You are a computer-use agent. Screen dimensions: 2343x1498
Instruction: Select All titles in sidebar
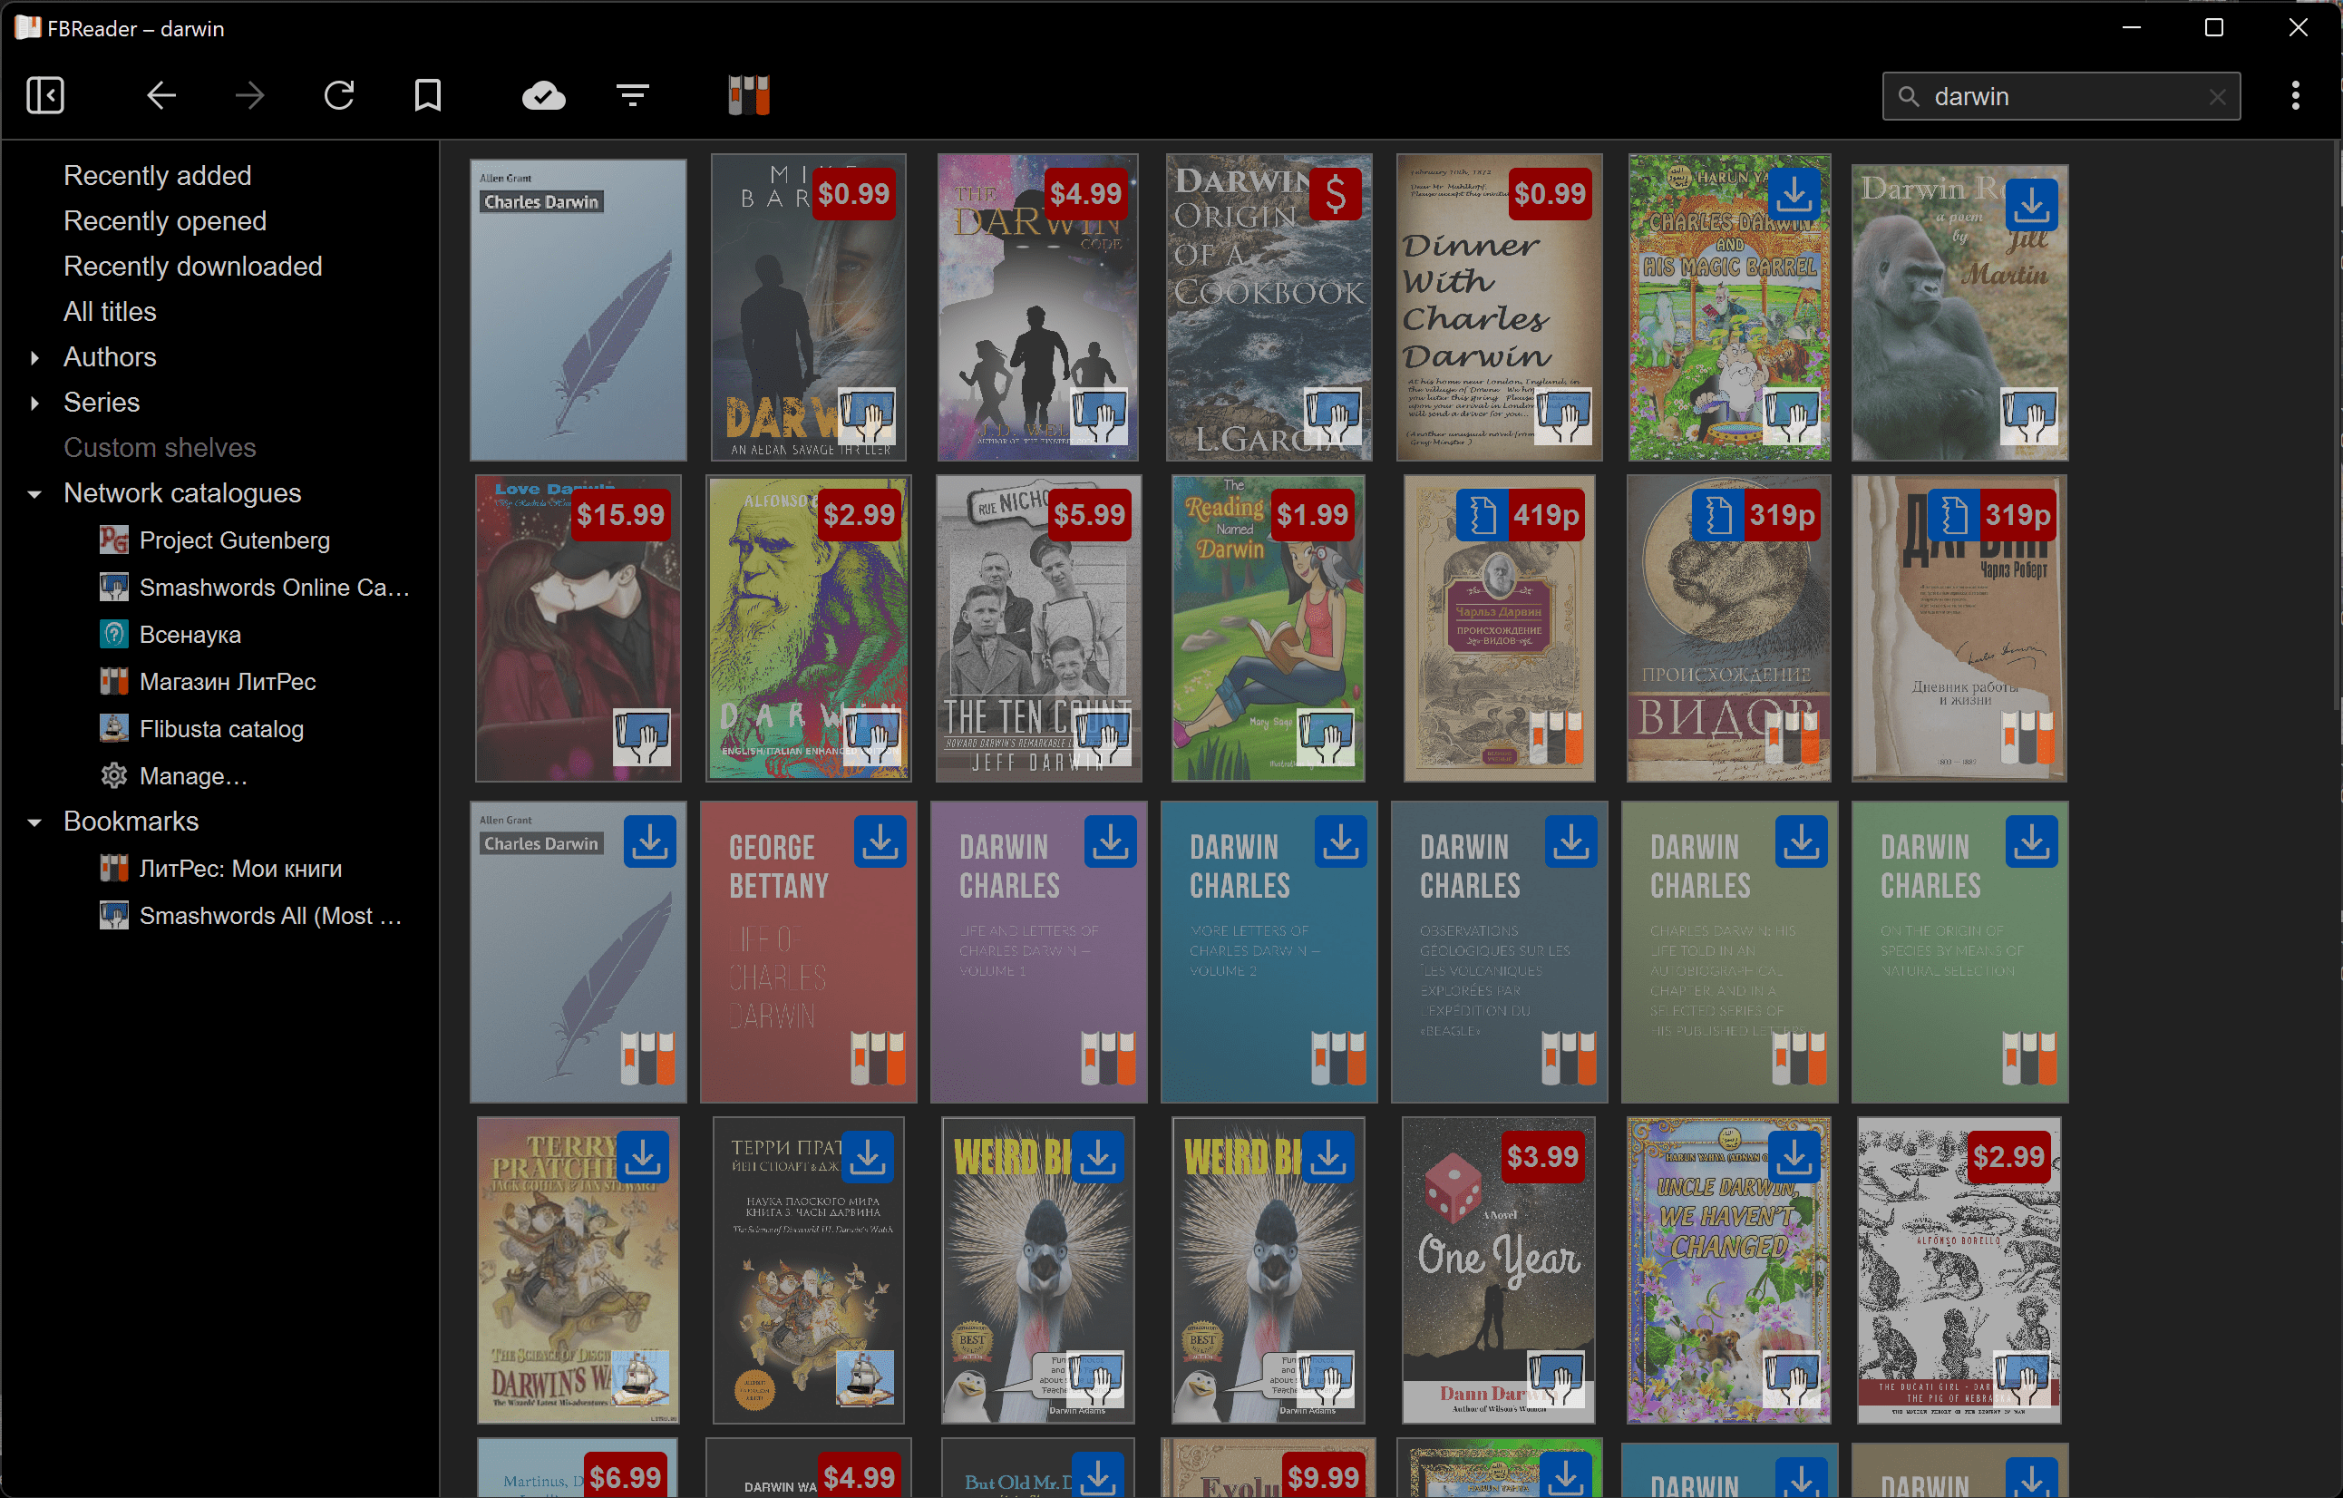tap(109, 311)
